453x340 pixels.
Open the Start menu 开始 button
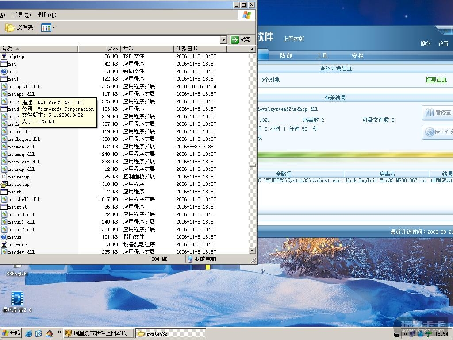(x=11, y=333)
